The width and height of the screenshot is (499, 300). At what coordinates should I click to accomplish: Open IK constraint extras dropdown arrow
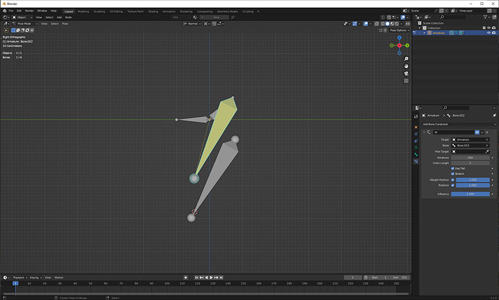coord(482,132)
